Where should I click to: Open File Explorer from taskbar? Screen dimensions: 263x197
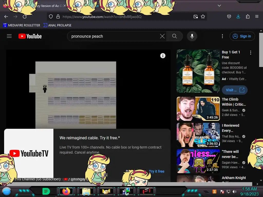(86, 191)
